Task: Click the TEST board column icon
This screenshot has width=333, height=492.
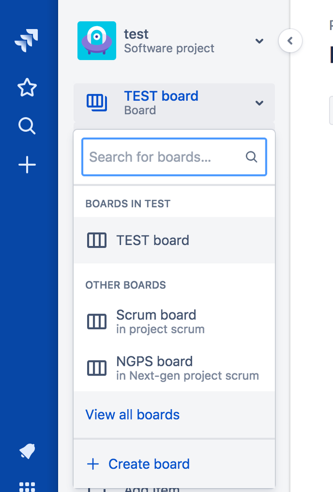Action: coord(97,103)
